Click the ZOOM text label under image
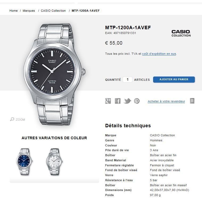This screenshot has height=203, width=202. pos(20,120)
